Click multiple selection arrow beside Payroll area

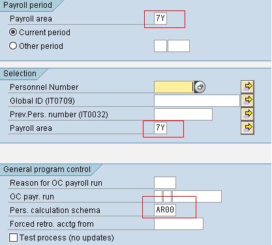(247, 128)
